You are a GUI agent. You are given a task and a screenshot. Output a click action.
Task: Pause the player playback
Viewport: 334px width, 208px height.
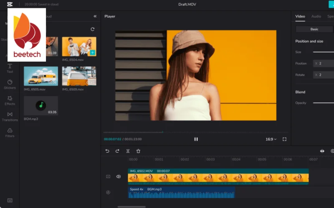coord(196,139)
